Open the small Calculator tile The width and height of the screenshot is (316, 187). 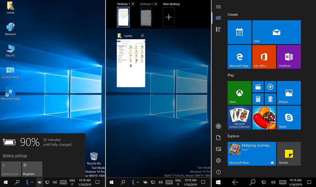[x=258, y=99]
